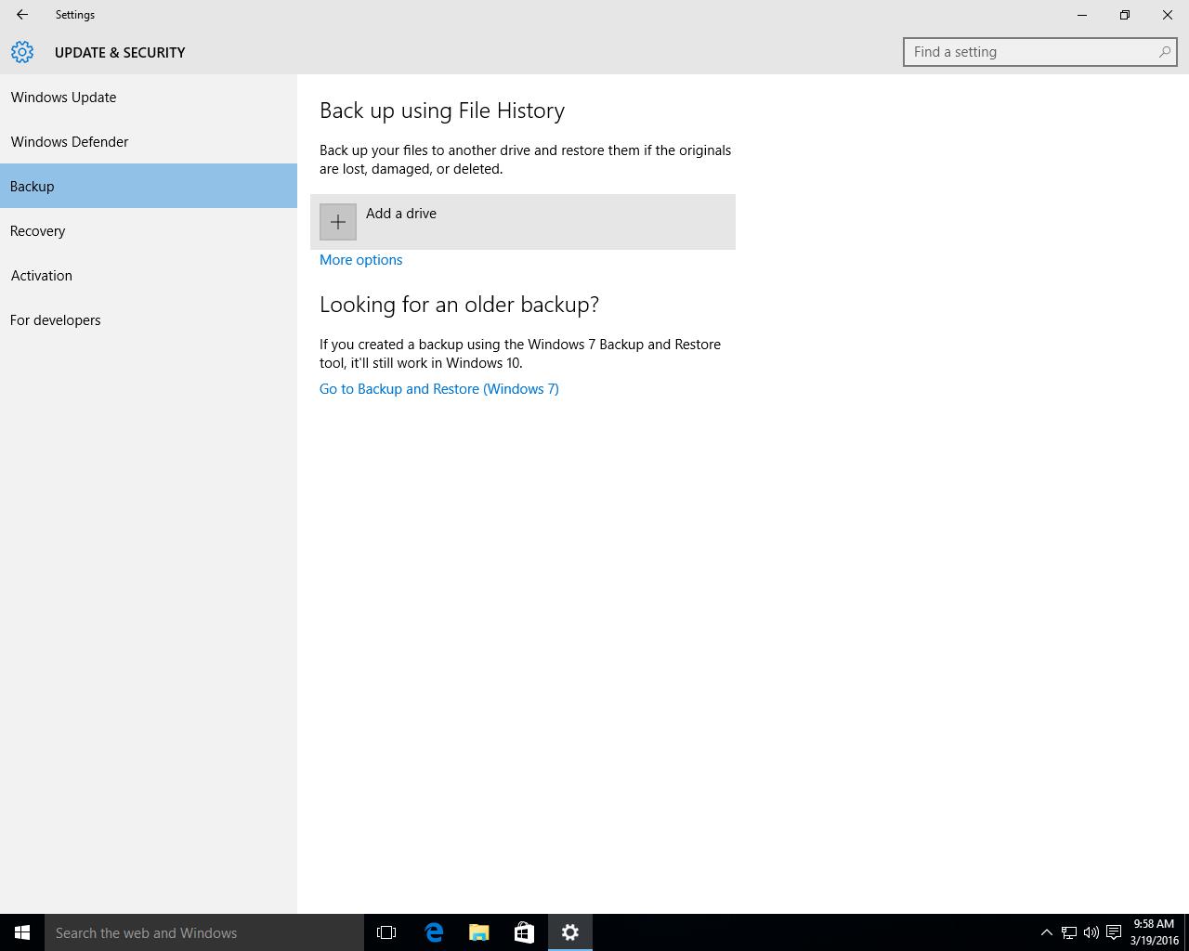The width and height of the screenshot is (1189, 951).
Task: Click the Update & Security gear icon
Action: point(22,52)
